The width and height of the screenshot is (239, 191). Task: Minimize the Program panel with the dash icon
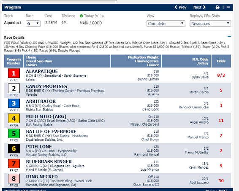pyautogui.click(x=228, y=7)
